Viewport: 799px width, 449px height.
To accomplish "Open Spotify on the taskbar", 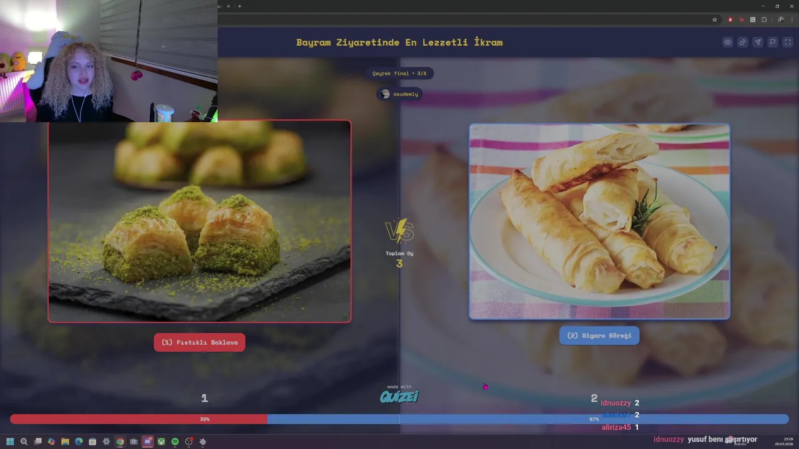I will pyautogui.click(x=175, y=442).
